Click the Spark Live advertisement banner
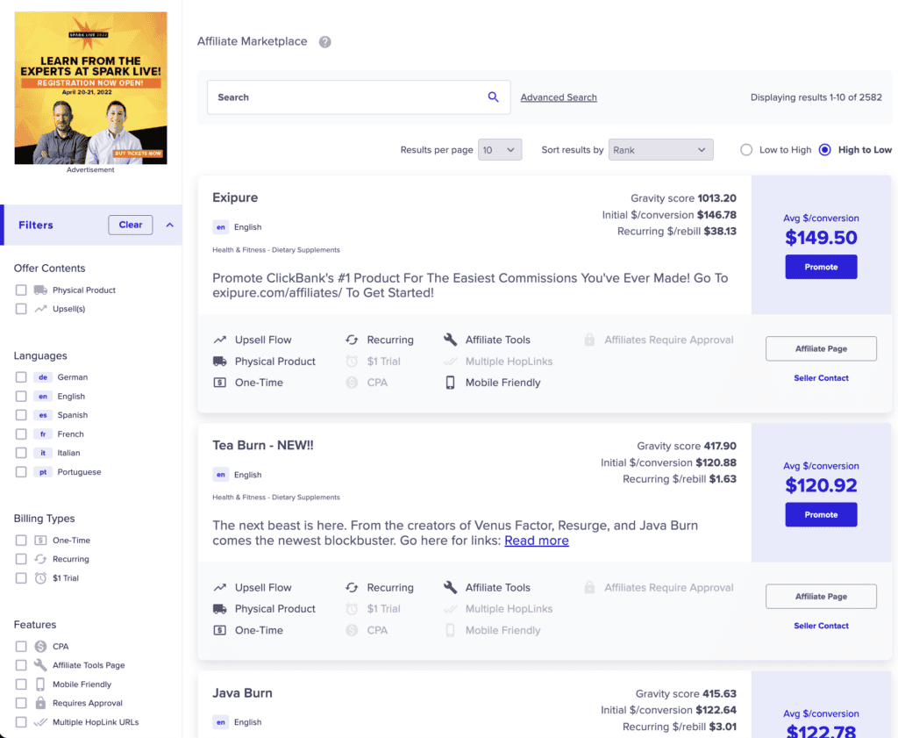 91,89
